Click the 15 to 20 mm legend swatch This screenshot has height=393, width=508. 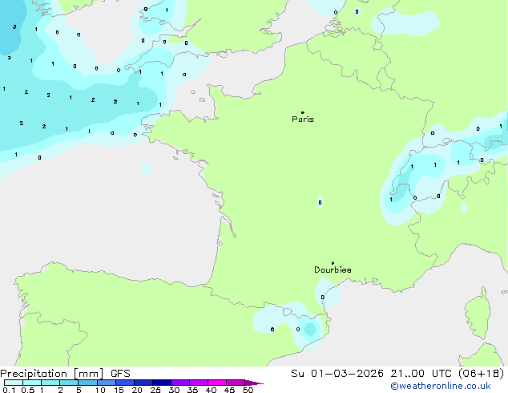(125, 383)
